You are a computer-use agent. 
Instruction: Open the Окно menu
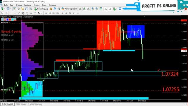point(44,5)
